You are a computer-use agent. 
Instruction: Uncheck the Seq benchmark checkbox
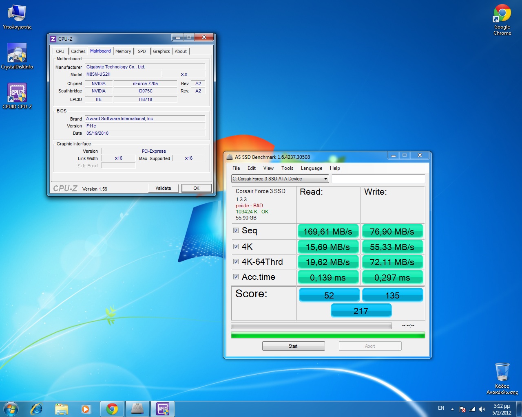[x=236, y=230]
